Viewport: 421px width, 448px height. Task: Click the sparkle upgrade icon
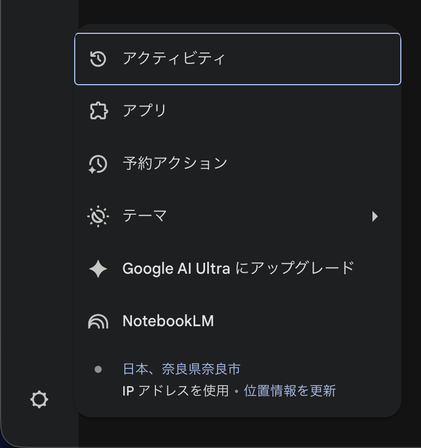point(98,268)
